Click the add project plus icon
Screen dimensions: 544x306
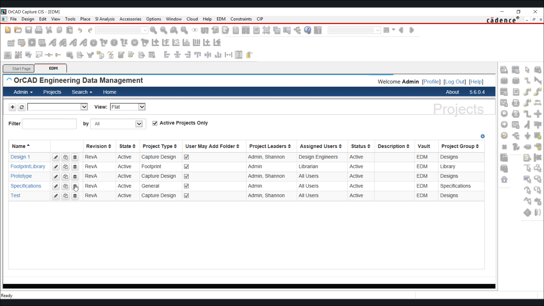pyautogui.click(x=12, y=107)
